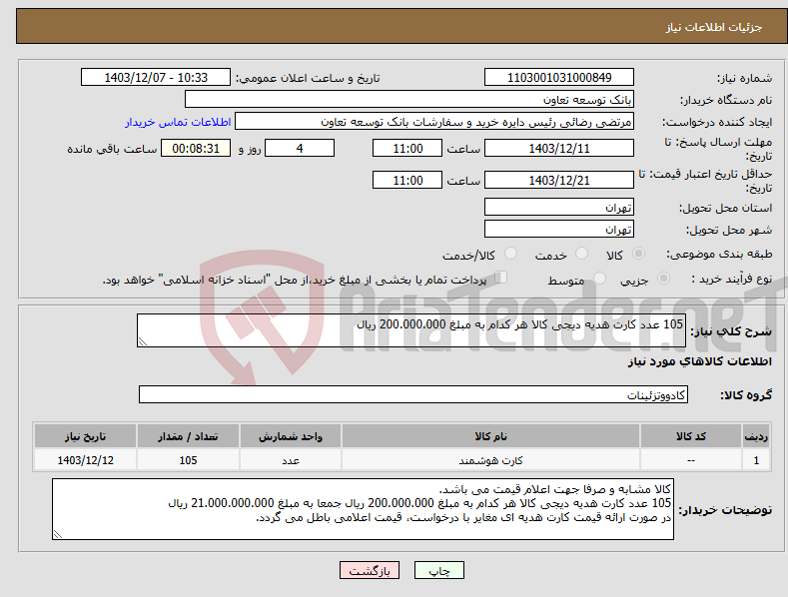Click the تعداد / مقدار column header

point(188,436)
